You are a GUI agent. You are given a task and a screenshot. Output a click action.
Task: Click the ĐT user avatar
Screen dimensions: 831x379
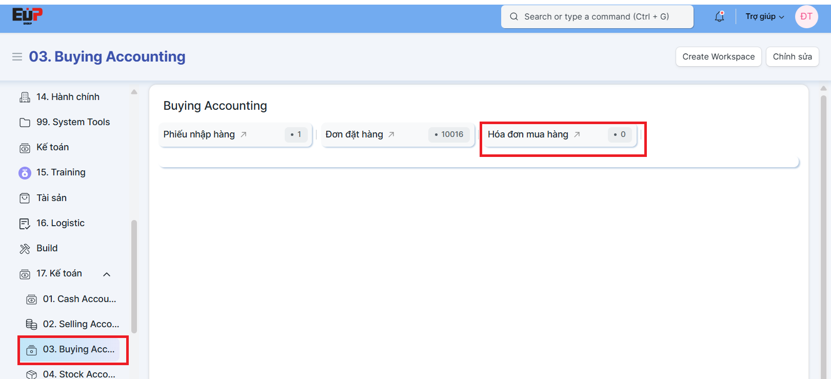(806, 16)
